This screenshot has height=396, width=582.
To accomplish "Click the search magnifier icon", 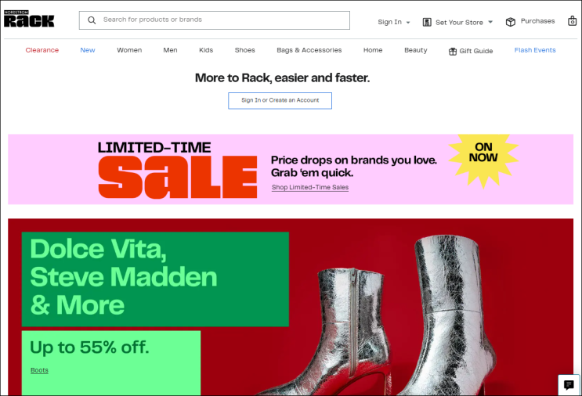I will click(92, 20).
